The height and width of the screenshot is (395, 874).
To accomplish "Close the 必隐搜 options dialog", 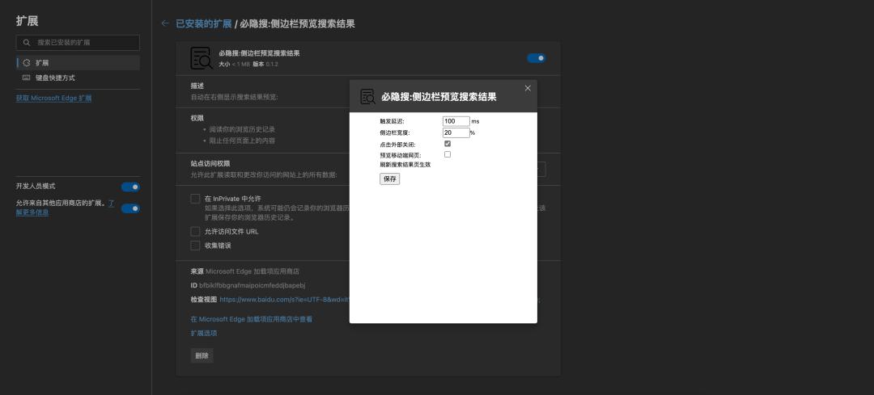I will [528, 88].
